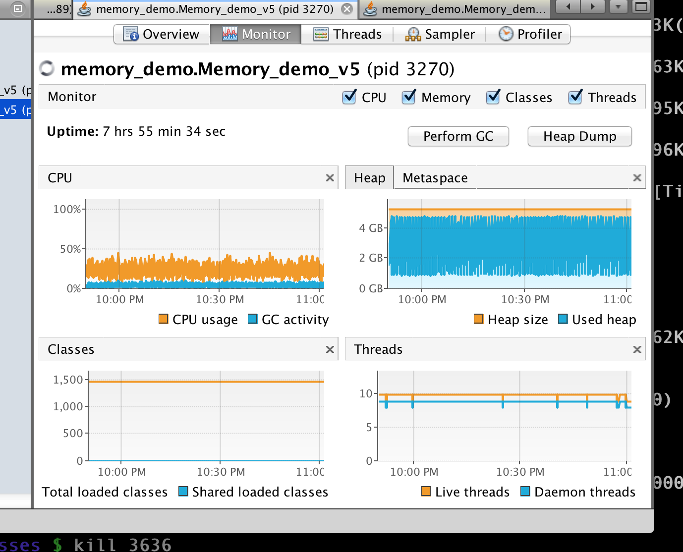Click the Java icon on pid 3270 tab
Viewport: 683px width, 552px height.
[x=85, y=9]
